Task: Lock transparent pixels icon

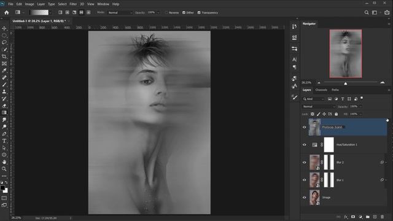Action: click(x=313, y=114)
